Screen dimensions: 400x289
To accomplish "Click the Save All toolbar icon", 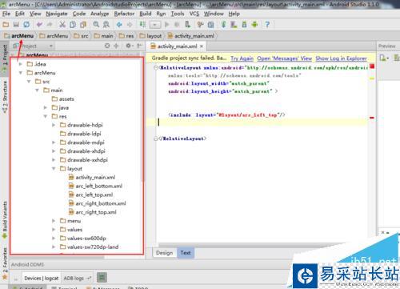I will (16, 25).
